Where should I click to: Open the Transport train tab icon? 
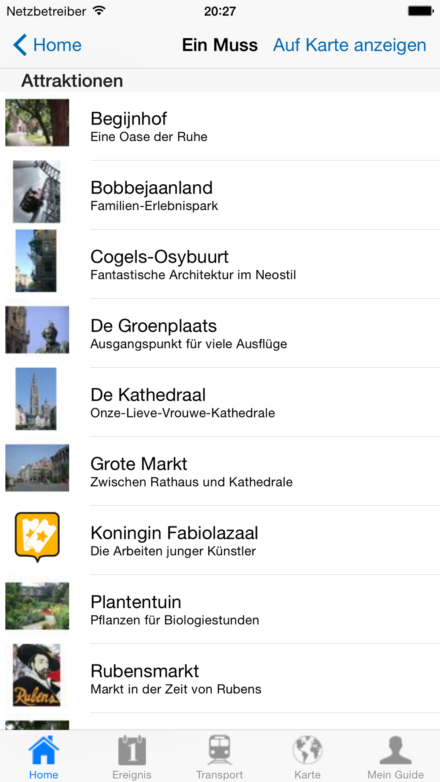coord(220,750)
